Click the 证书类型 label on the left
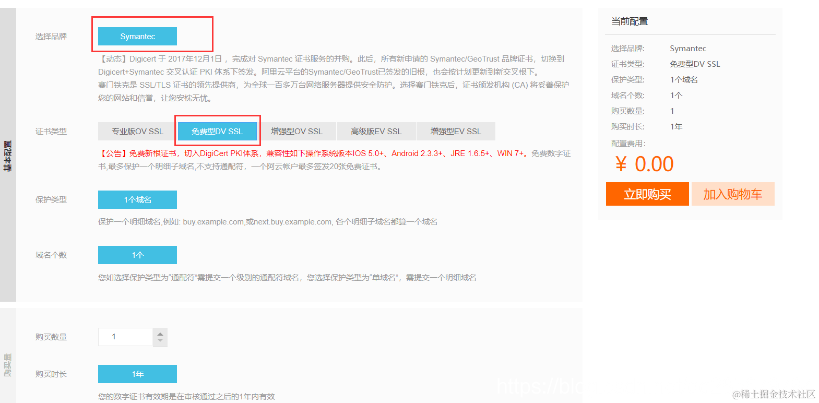The image size is (819, 403). (51, 132)
